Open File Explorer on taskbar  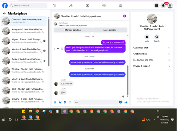click(x=30, y=111)
